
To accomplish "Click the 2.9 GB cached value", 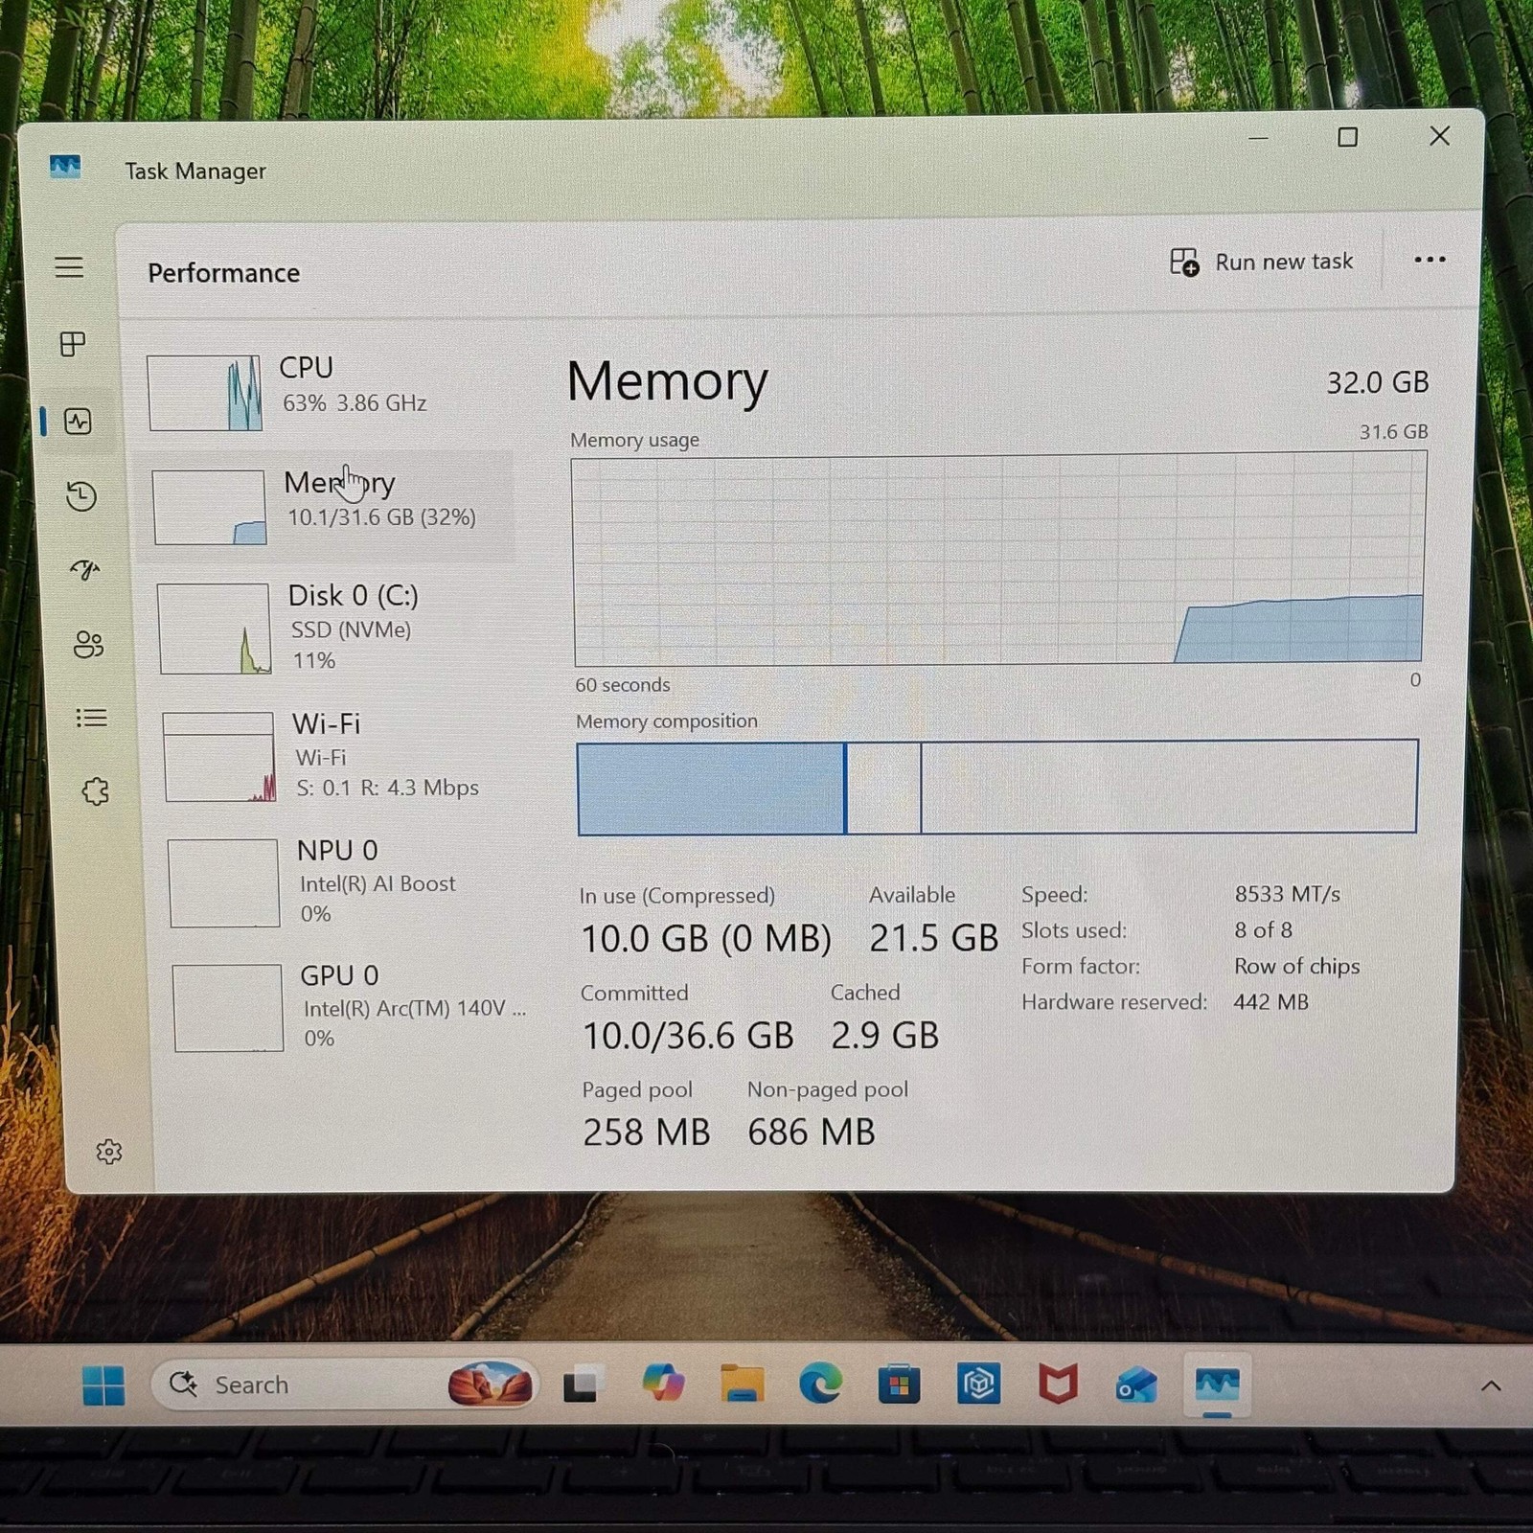I will [x=884, y=1035].
